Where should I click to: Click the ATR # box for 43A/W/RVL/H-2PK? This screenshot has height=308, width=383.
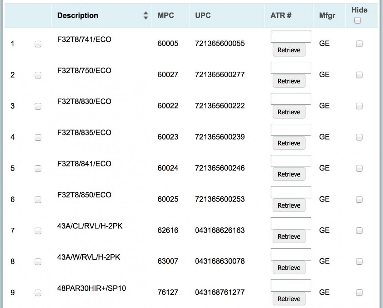290,254
